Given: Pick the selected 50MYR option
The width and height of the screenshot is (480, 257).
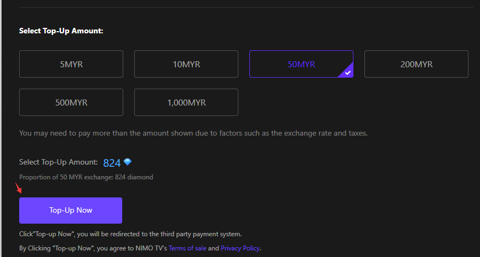Looking at the screenshot, I should pos(301,64).
